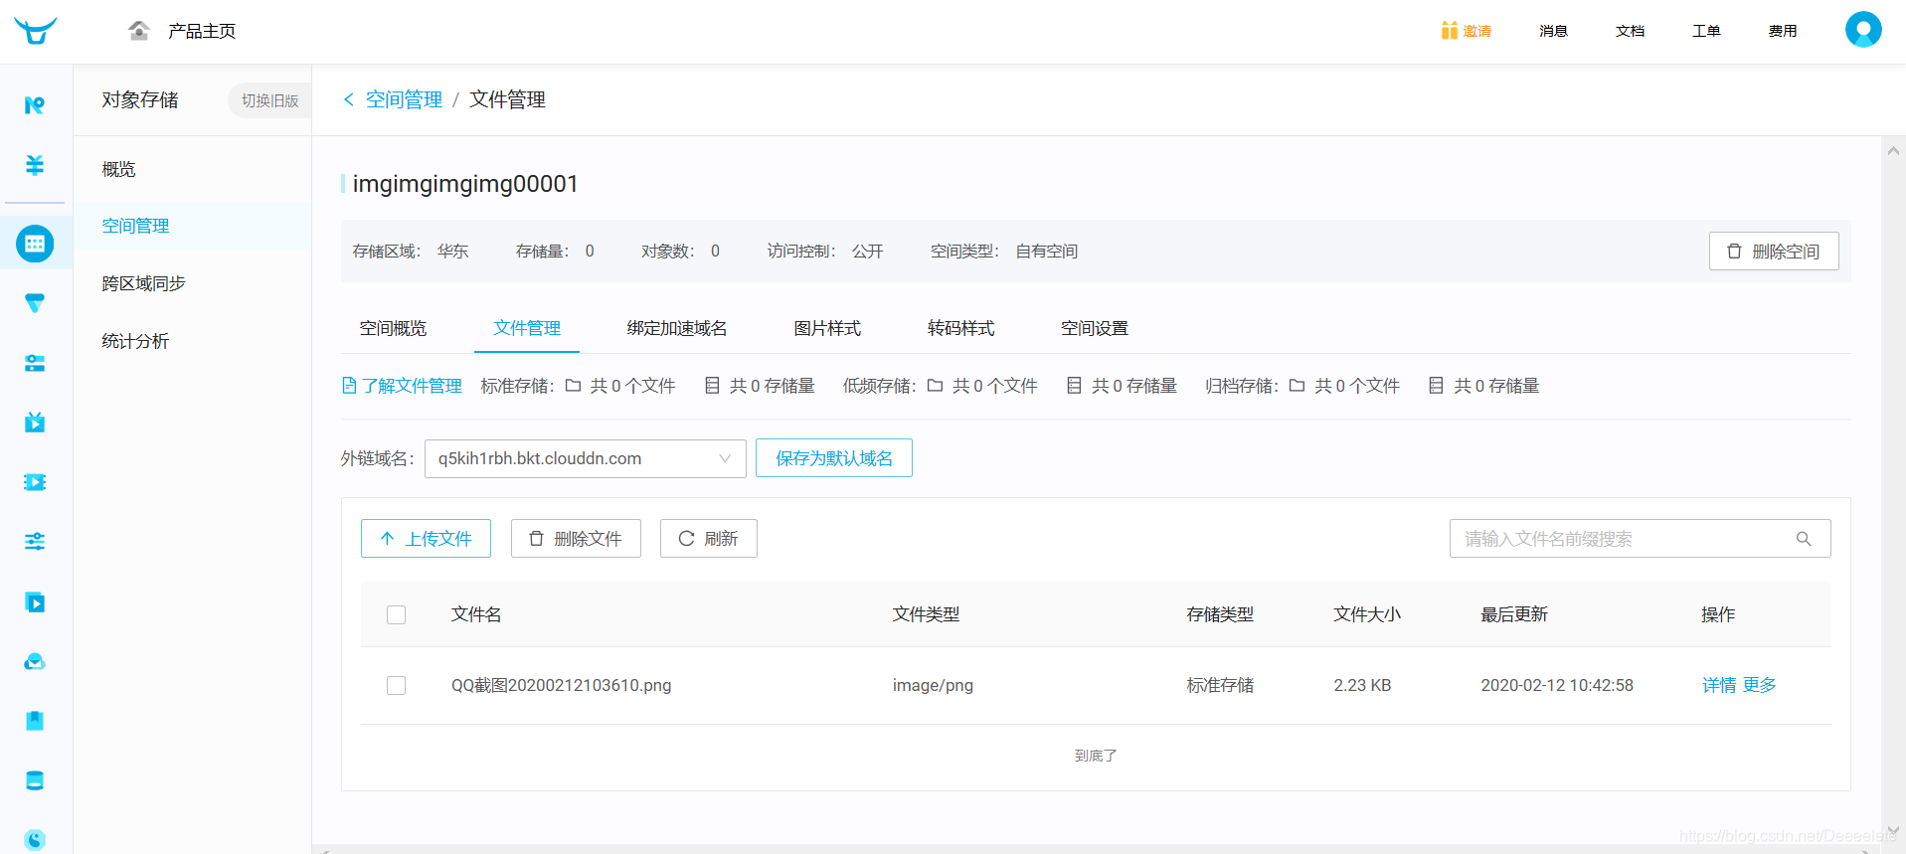Open the 图片样式 tab
This screenshot has width=1906, height=854.
coord(827,328)
